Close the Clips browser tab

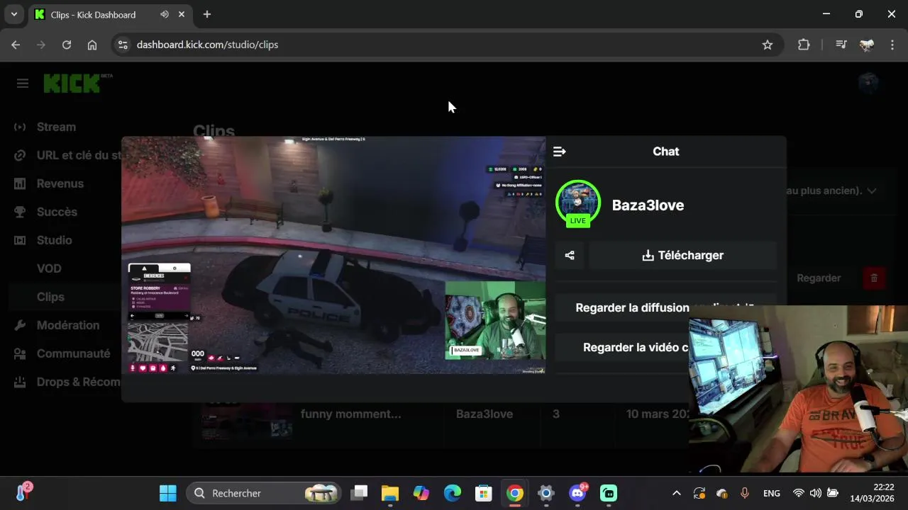point(182,14)
